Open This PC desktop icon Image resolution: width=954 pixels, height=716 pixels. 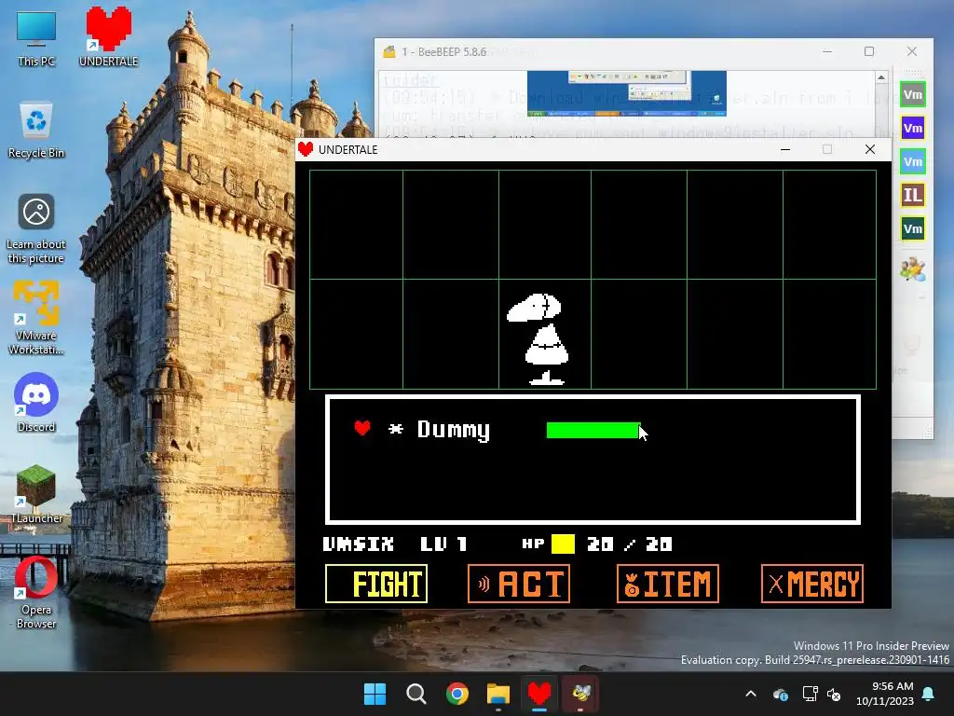pyautogui.click(x=36, y=37)
